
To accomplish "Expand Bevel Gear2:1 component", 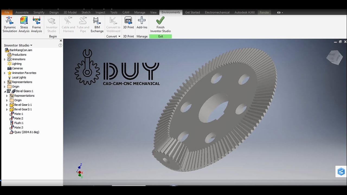I will [x=7, y=109].
